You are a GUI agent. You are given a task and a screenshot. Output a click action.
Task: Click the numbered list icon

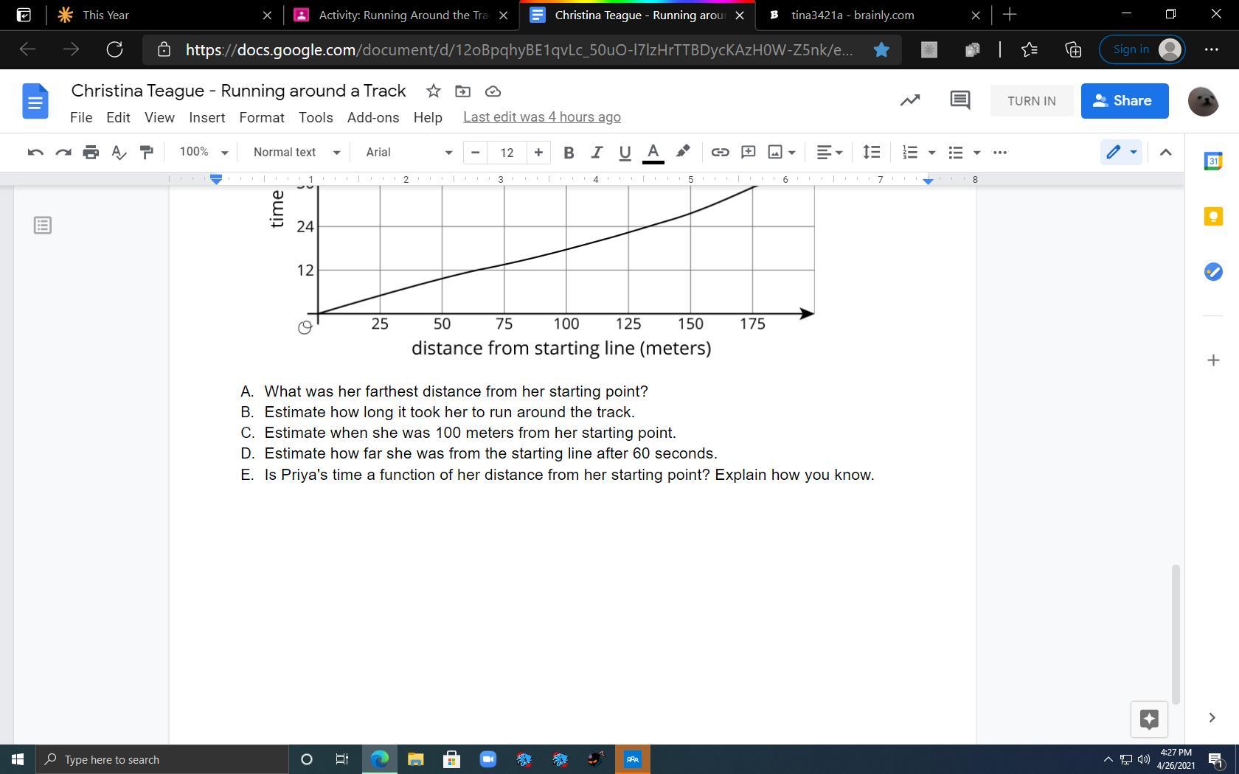pyautogui.click(x=910, y=152)
